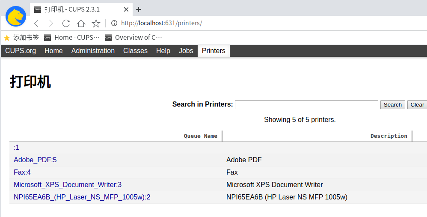Open the Classes navigation item
Viewport: 427px width, 217px height.
[135, 51]
